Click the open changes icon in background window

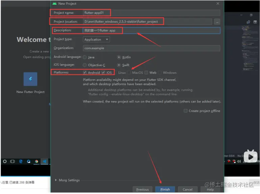click(x=248, y=22)
